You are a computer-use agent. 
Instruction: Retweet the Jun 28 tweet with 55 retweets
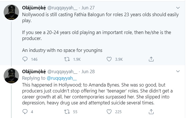pyautogui.click(x=67, y=112)
